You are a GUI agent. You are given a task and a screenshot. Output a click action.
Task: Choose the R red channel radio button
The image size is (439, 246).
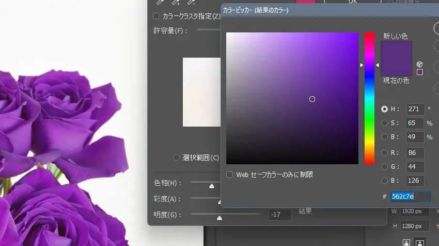pyautogui.click(x=384, y=153)
